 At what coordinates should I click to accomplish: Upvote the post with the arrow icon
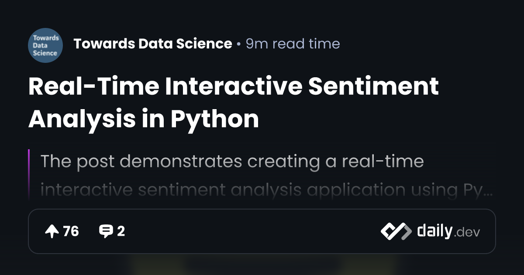[x=52, y=231]
